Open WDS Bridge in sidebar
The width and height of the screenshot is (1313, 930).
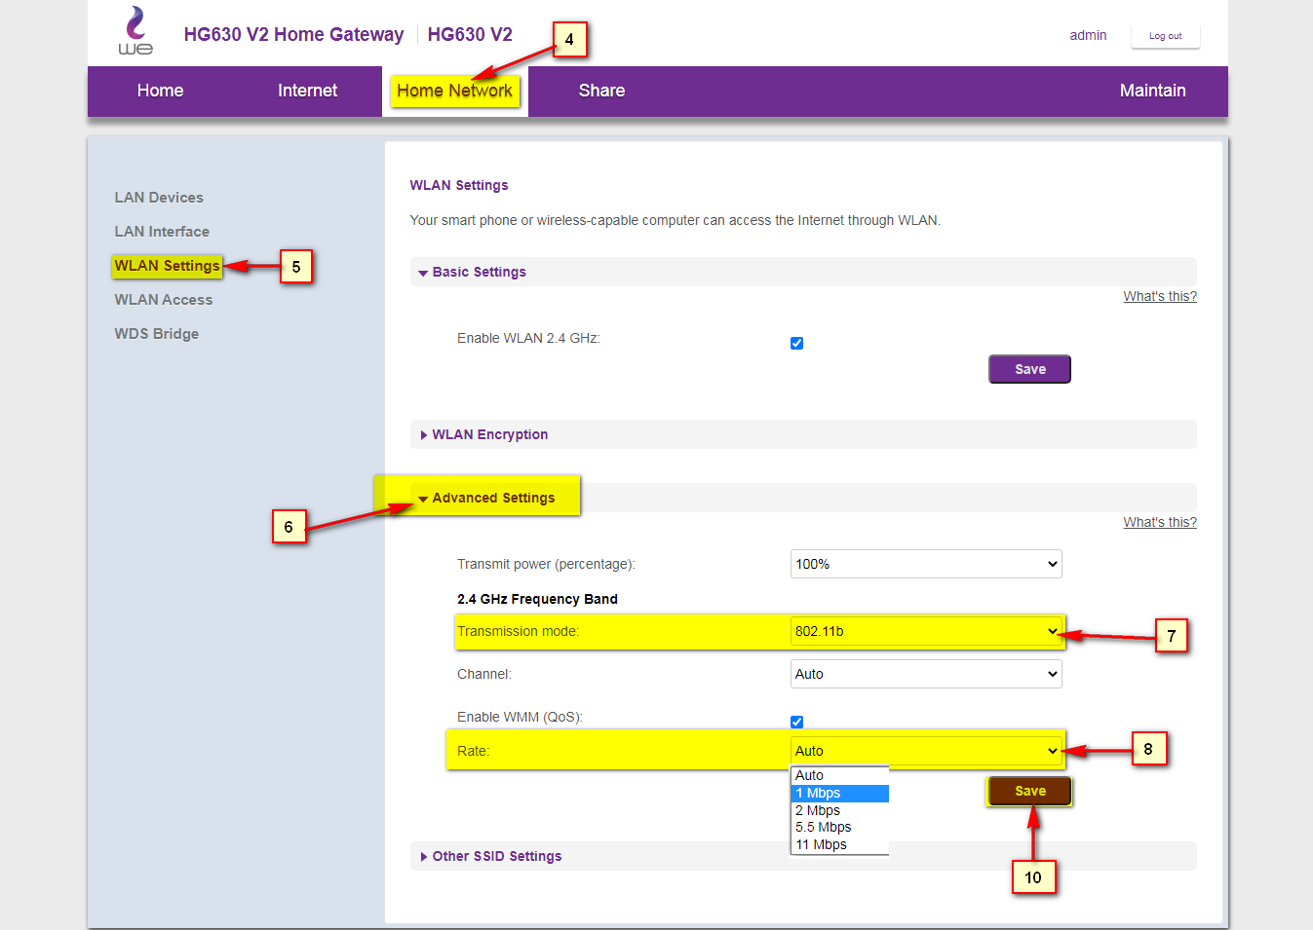[156, 334]
